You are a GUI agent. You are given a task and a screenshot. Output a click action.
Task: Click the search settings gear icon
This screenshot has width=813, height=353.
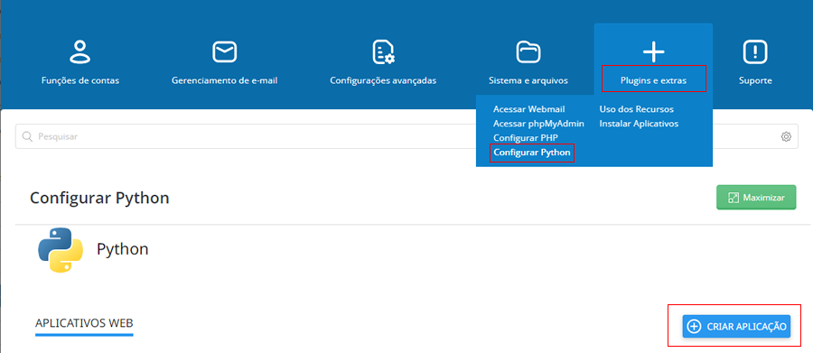(786, 137)
